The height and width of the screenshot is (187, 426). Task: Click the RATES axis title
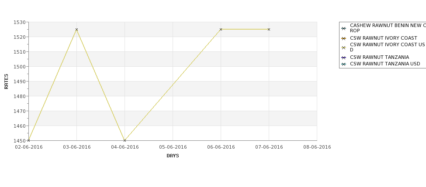click(x=6, y=82)
